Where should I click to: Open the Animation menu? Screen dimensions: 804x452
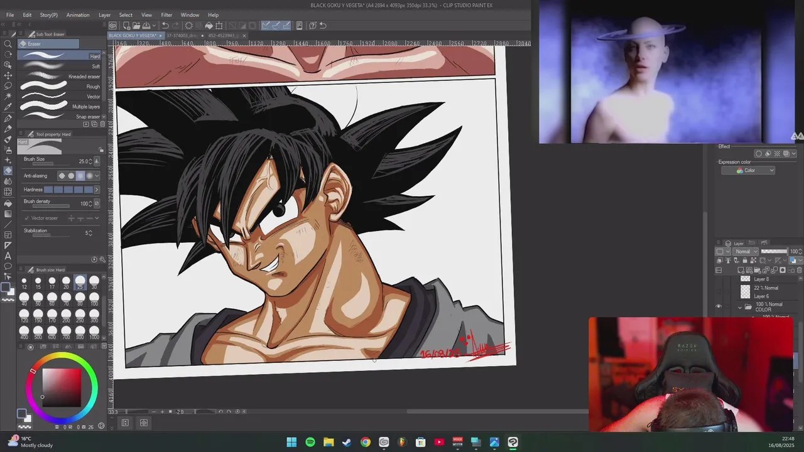tap(78, 15)
